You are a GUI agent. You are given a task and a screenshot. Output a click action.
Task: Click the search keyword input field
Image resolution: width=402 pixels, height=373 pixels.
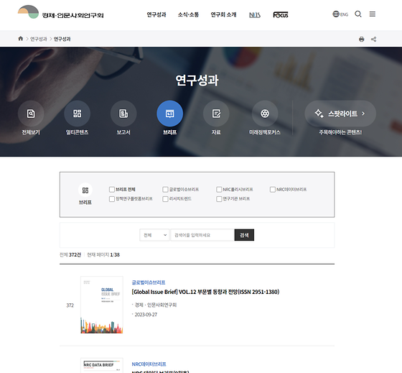click(202, 235)
